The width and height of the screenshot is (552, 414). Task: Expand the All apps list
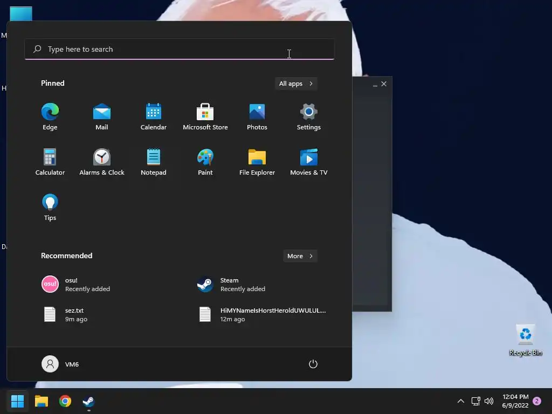[x=296, y=84]
